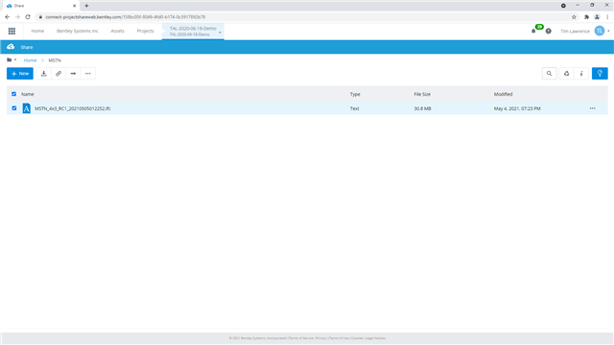Screen dimensions: 614x345
Task: Click the May 4, 2021 modified date
Action: coord(517,108)
